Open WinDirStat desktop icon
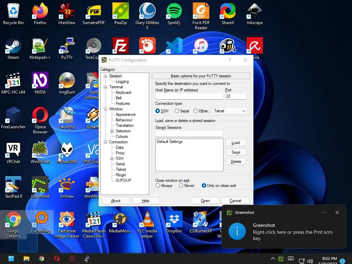Screen dimensions: 352x264 [x=40, y=153]
